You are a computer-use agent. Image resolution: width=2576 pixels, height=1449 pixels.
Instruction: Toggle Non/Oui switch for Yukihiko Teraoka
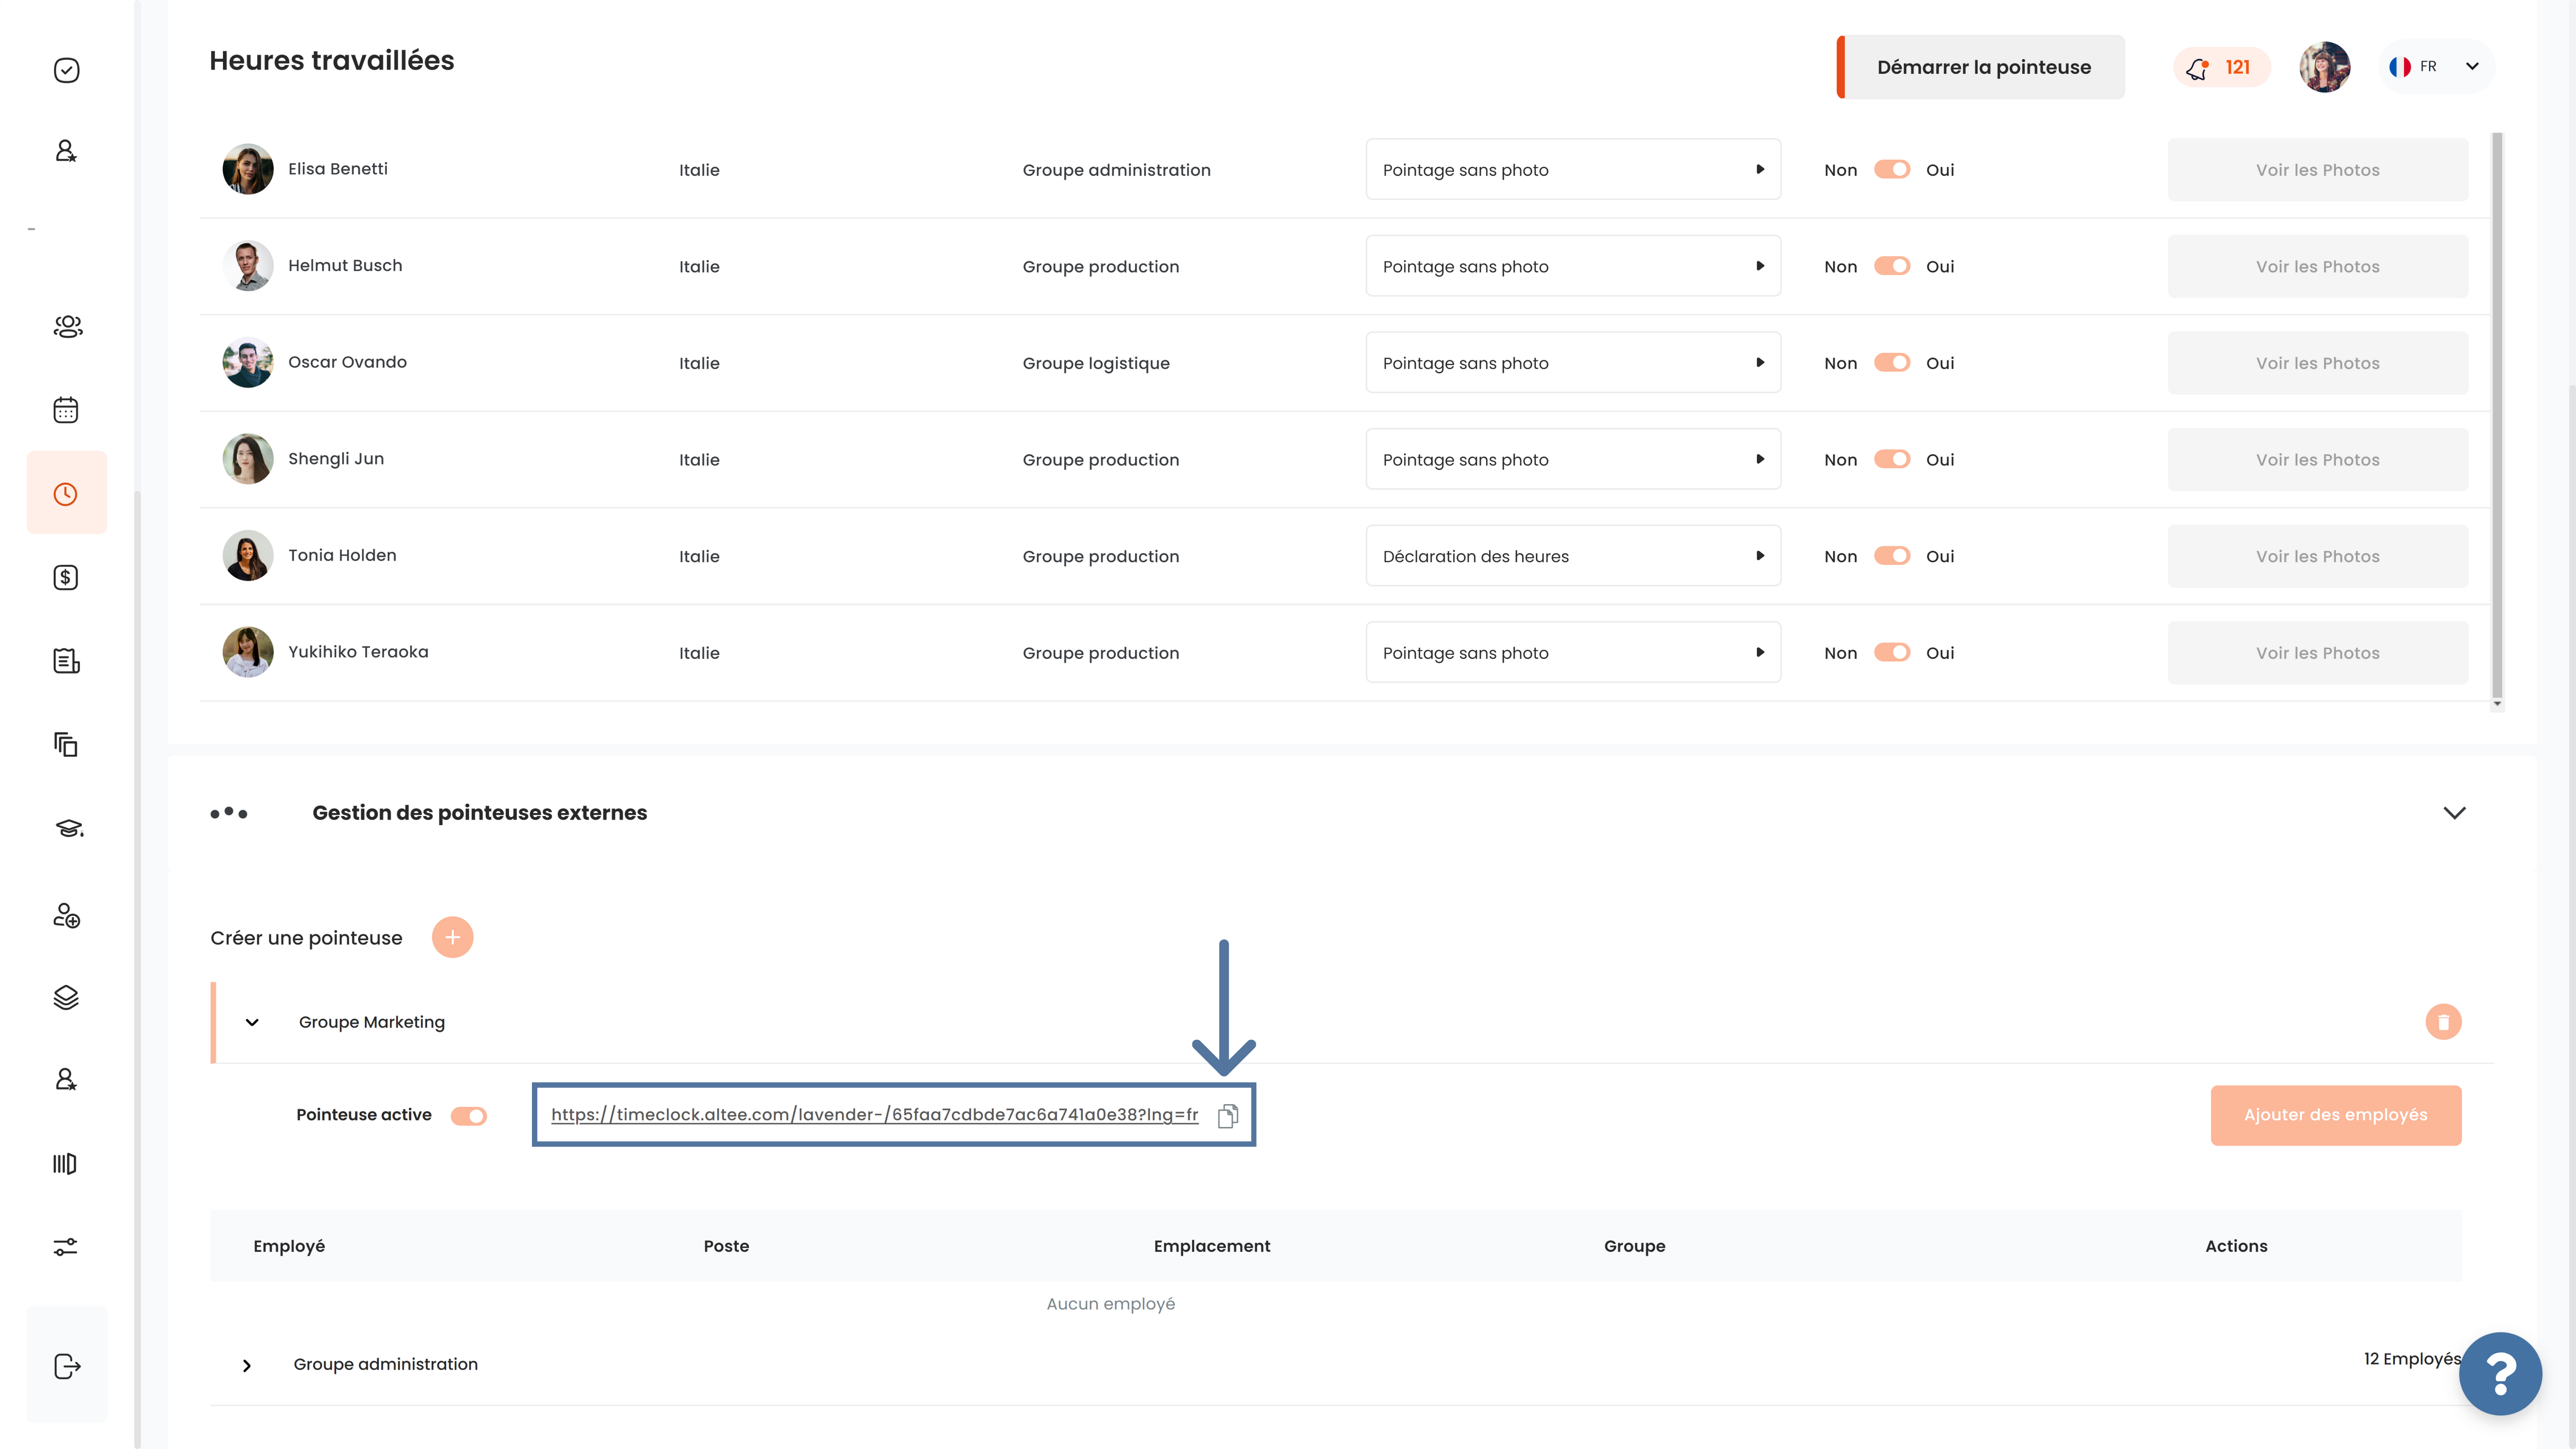coord(1892,652)
